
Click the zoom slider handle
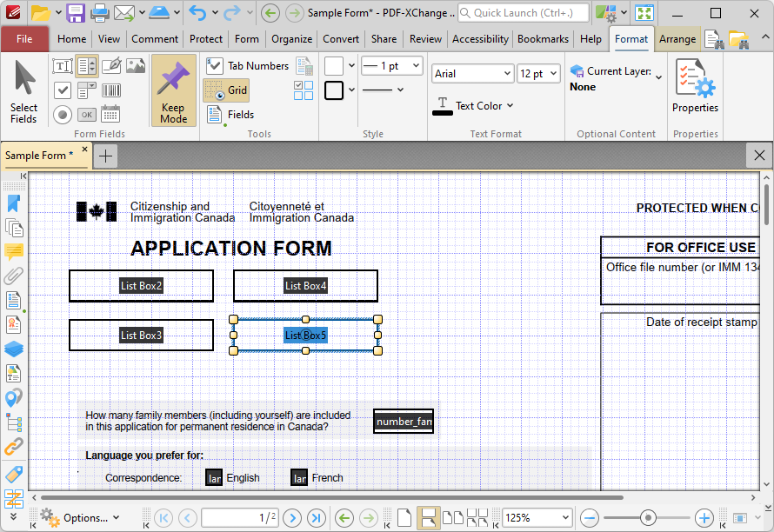coord(648,518)
